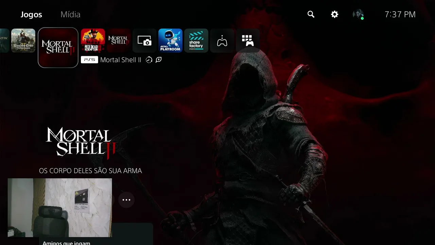Switch to the Mídia tab
This screenshot has height=245, width=435.
pyautogui.click(x=70, y=15)
